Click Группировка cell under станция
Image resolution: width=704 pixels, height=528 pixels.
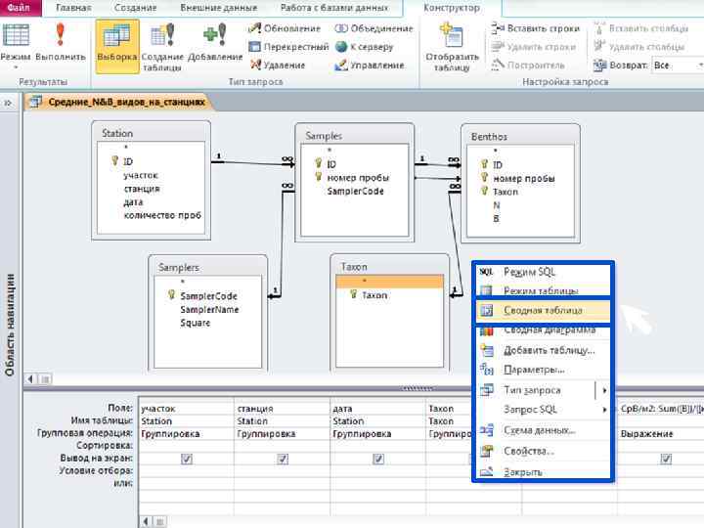pos(283,434)
